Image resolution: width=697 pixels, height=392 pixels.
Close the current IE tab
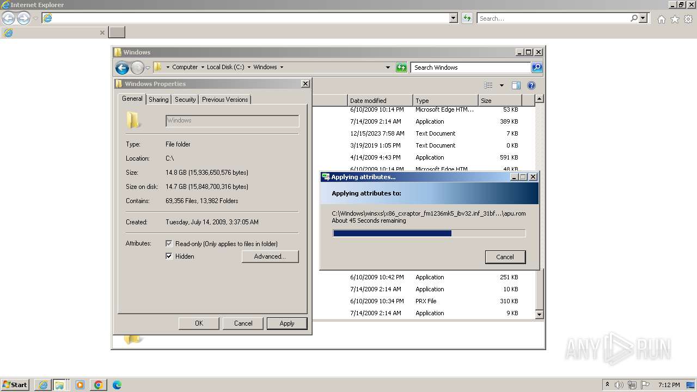[102, 33]
